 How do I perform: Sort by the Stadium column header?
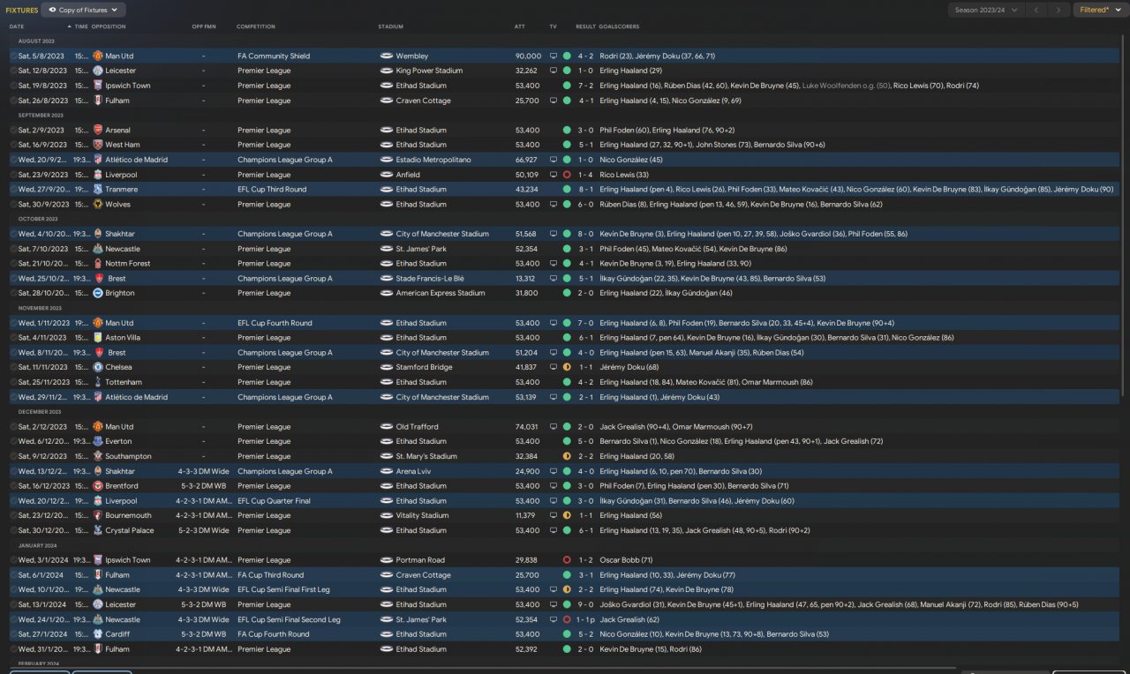point(391,26)
